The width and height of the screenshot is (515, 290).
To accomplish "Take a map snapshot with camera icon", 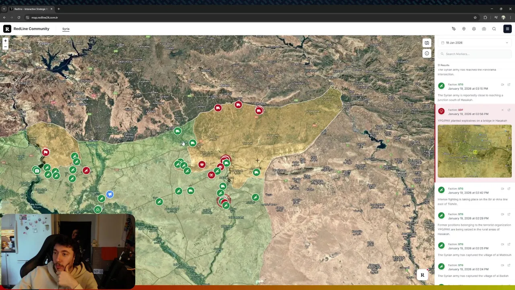I will (484, 29).
